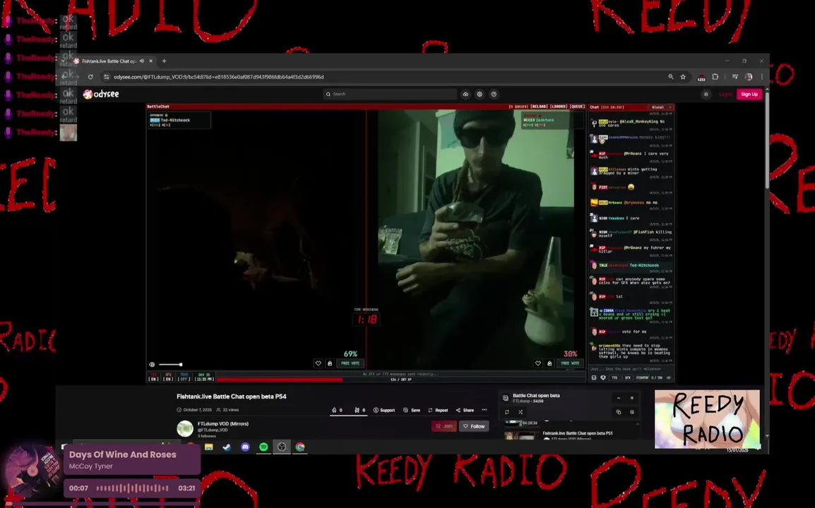Screen dimensions: 815x508
Task: Click lock icon under right contestant
Action: pos(549,363)
